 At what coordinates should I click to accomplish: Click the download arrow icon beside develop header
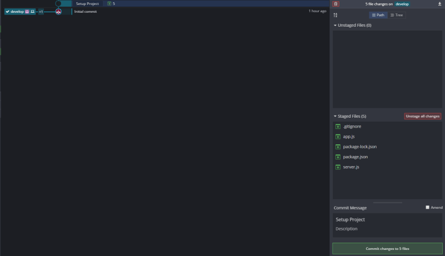[439, 4]
